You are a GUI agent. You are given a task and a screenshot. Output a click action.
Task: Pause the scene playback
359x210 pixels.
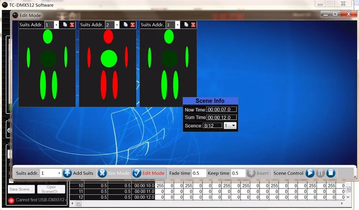(x=320, y=173)
